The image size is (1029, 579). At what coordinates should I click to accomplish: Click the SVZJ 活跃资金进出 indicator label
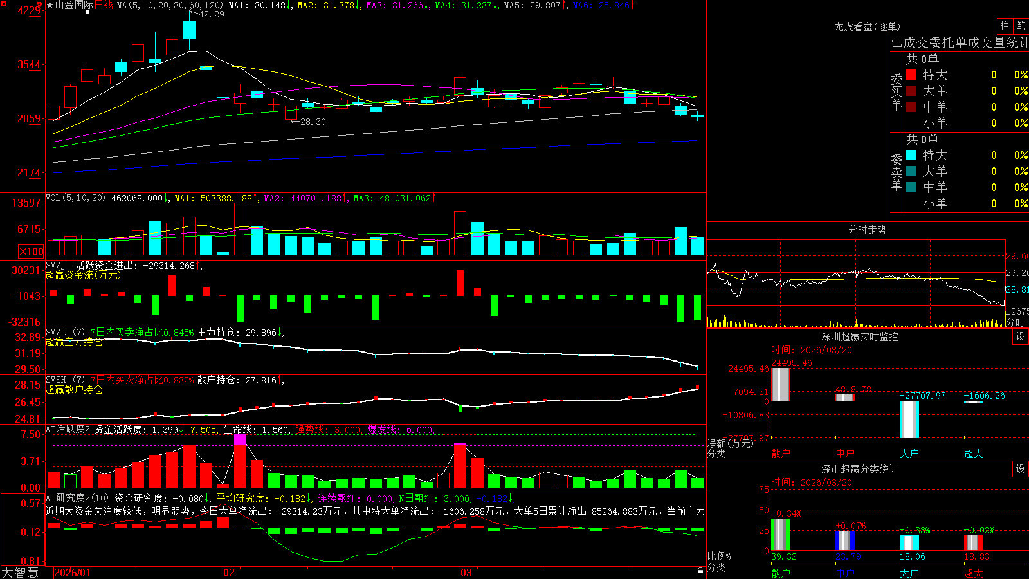pos(91,266)
